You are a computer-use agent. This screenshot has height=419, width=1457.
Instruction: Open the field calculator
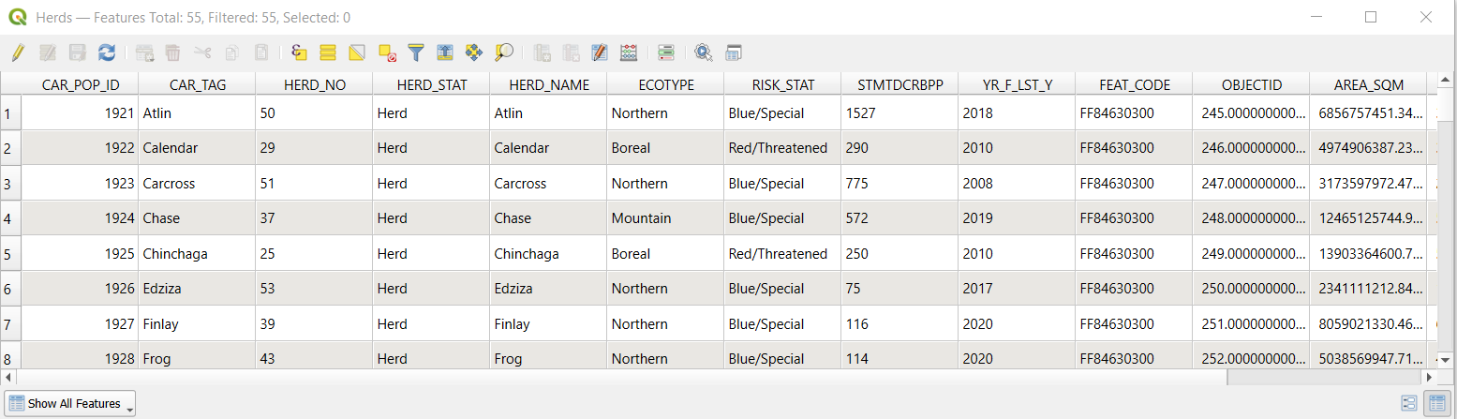(x=600, y=52)
